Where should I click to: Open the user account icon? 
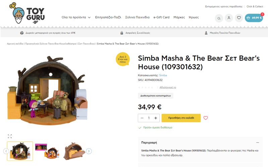[x=229, y=18]
